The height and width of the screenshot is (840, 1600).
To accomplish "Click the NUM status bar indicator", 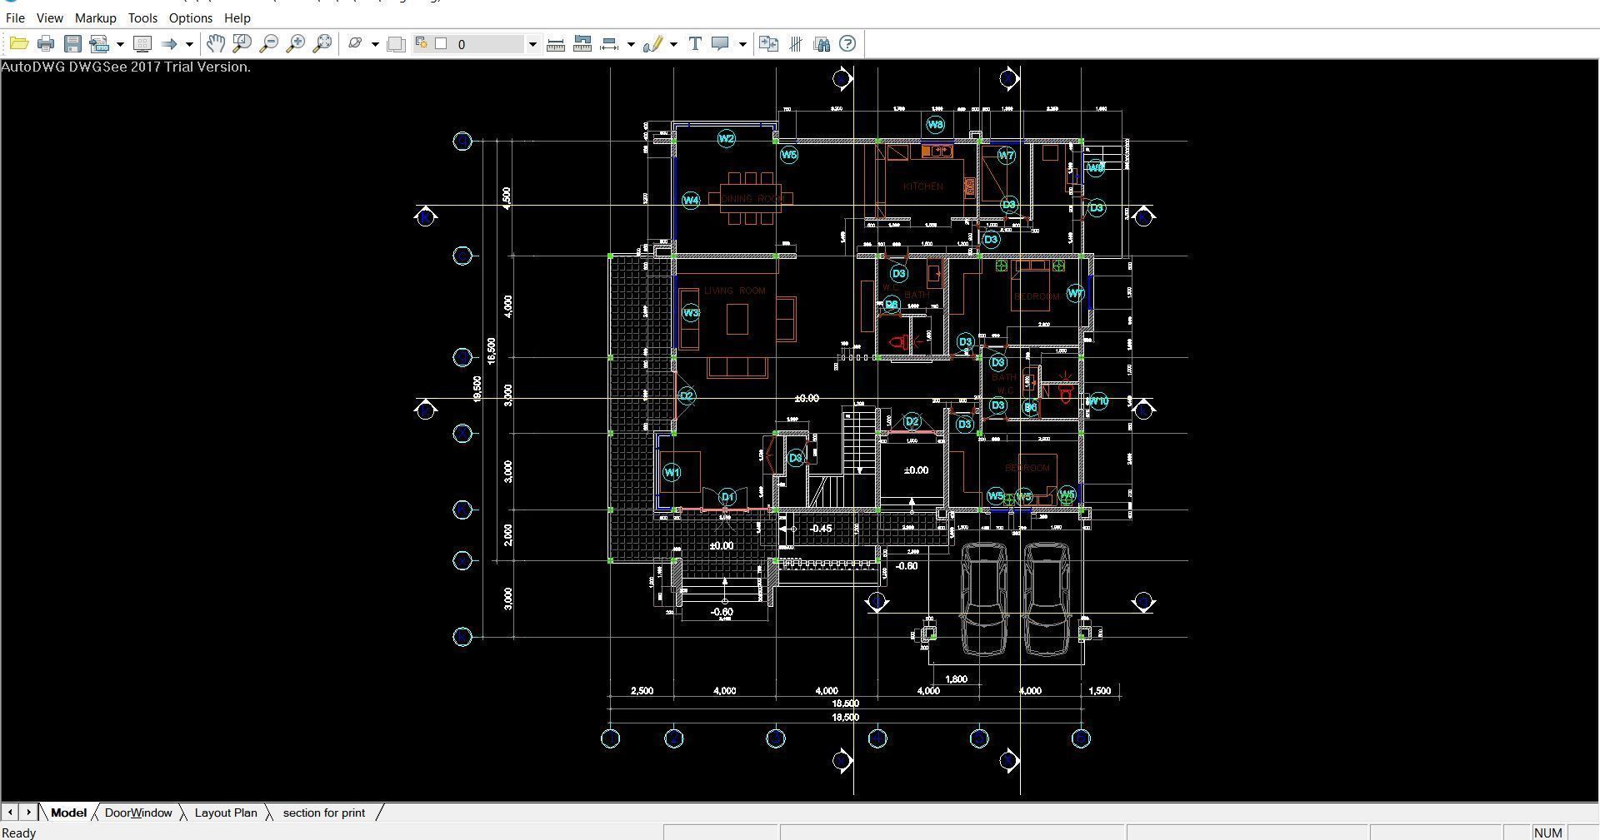I will [x=1547, y=833].
